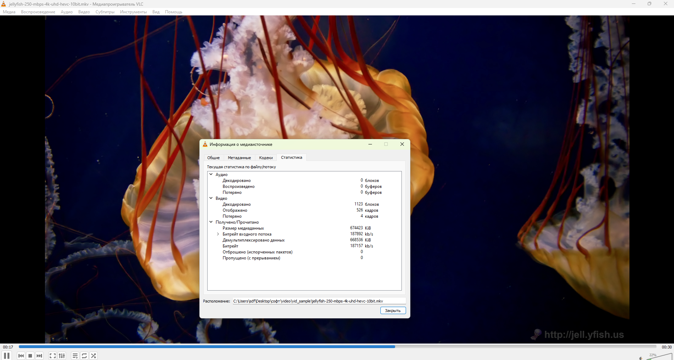This screenshot has width=674, height=360.
Task: Collapse the Получено/Прочитано group
Action: point(211,222)
